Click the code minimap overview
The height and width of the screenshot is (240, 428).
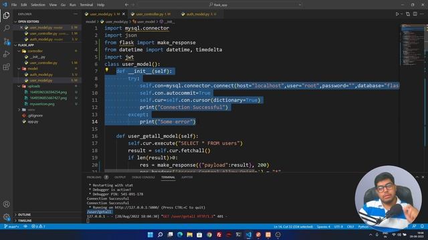(413, 45)
